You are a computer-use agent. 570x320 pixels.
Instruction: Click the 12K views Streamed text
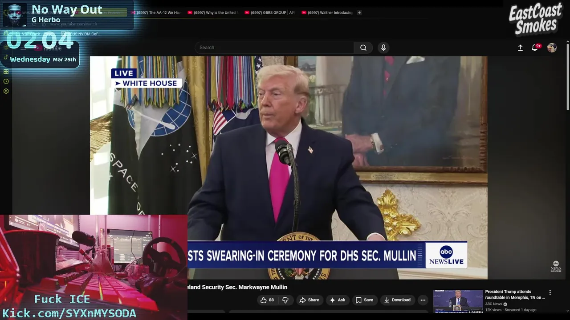click(x=511, y=310)
